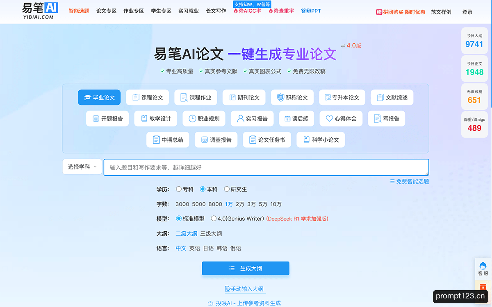This screenshot has height=307, width=492.
Task: Click the search-document icon on 课程作业
Action: 184,97
